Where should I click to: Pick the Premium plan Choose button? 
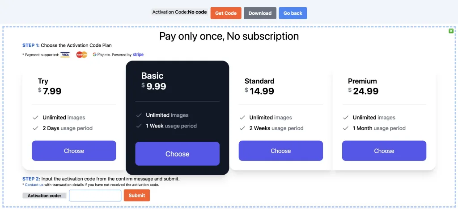(x=384, y=151)
